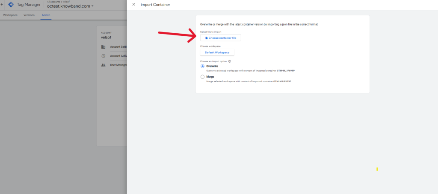Click the Overwrite option description text

(251, 71)
